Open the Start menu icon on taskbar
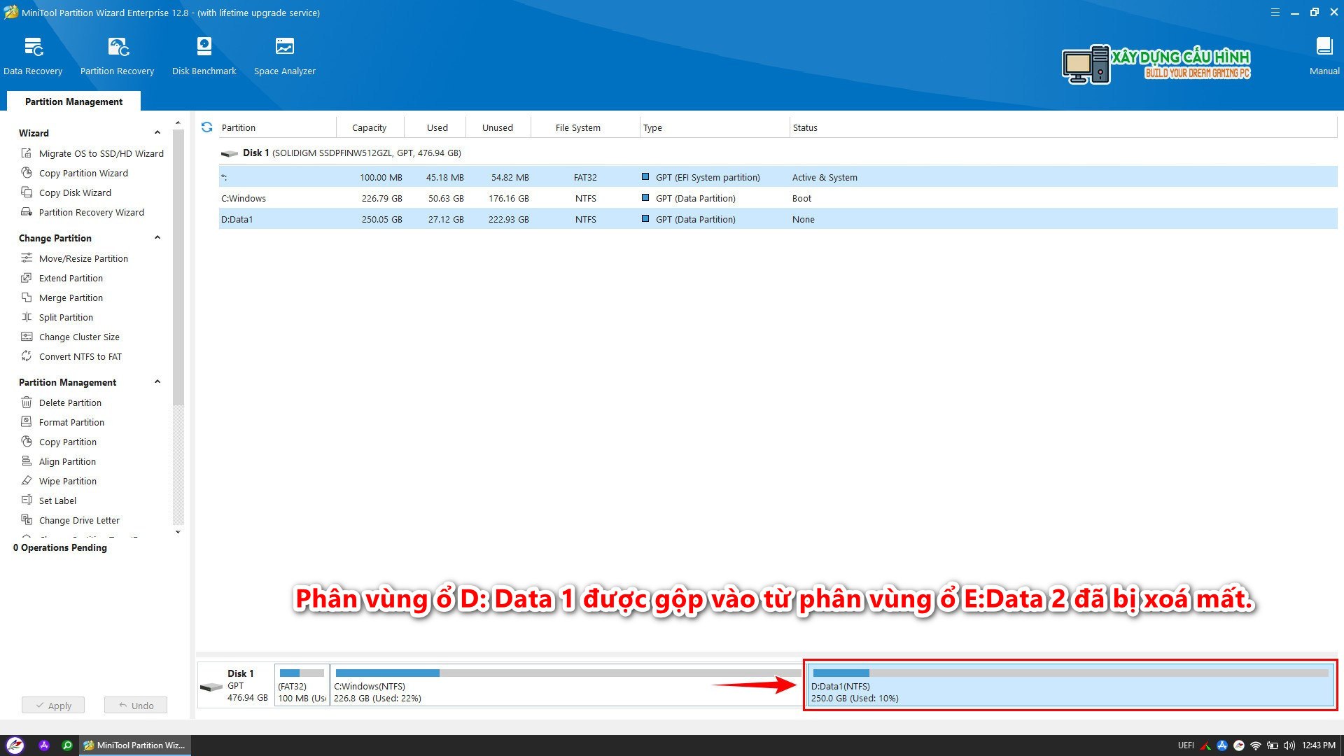Screen dimensions: 1344x756 pos(15,745)
